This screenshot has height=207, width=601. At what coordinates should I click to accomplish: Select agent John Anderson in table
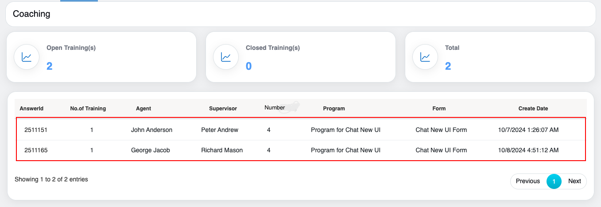click(x=151, y=130)
